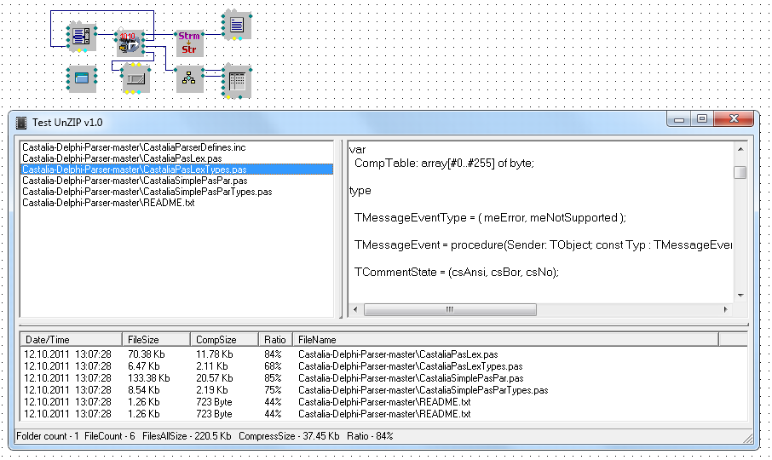The image size is (772, 460).
Task: Select CastaliaSimplePasPar.pas in the upper list
Action: pyautogui.click(x=135, y=181)
